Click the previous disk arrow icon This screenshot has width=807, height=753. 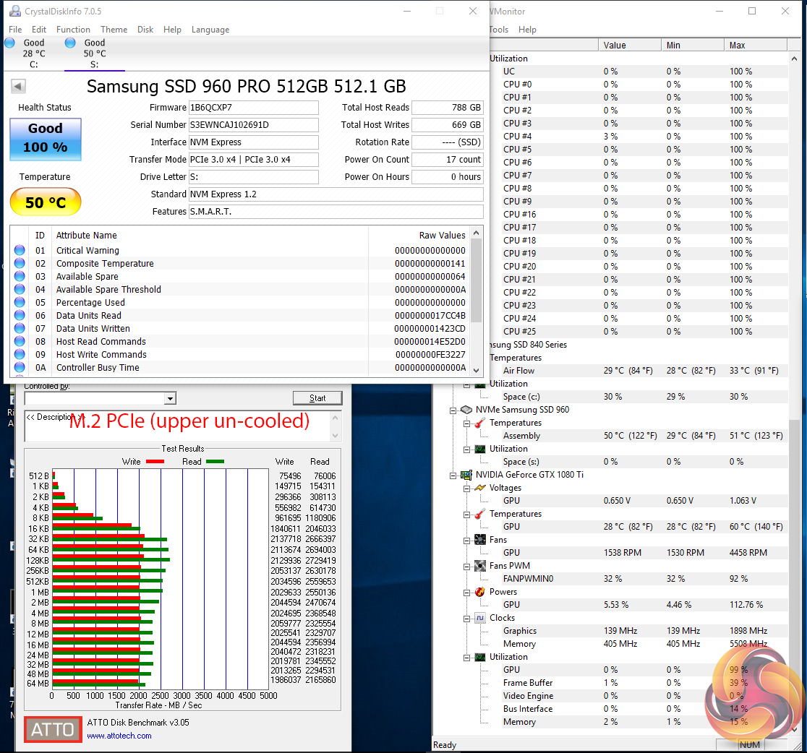(x=19, y=87)
